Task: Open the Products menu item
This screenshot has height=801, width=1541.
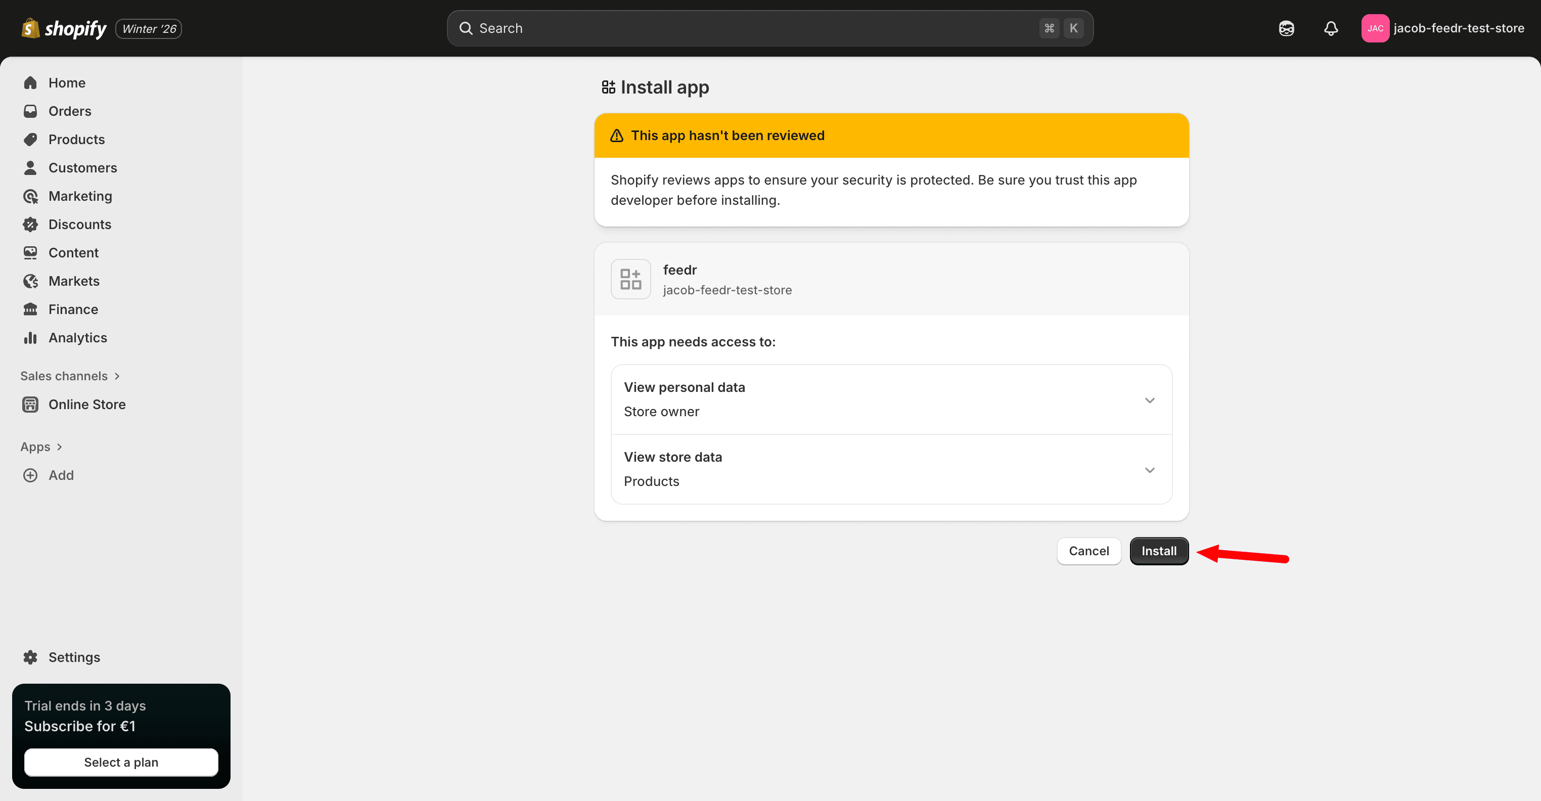Action: [76, 140]
